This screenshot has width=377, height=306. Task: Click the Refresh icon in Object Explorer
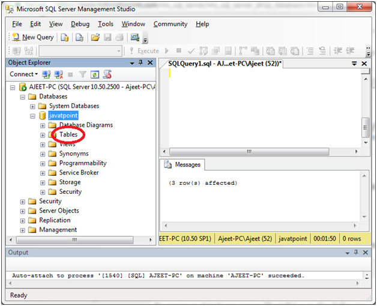95,74
